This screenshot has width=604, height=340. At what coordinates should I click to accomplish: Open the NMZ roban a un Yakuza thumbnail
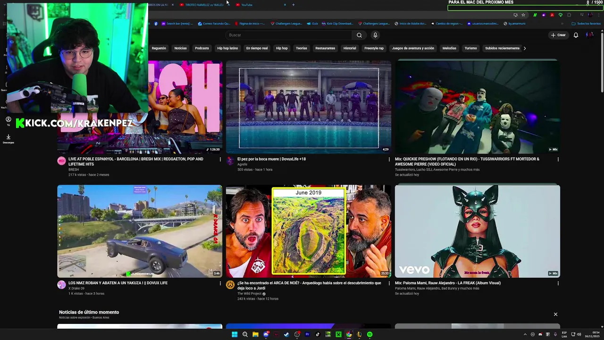click(140, 231)
